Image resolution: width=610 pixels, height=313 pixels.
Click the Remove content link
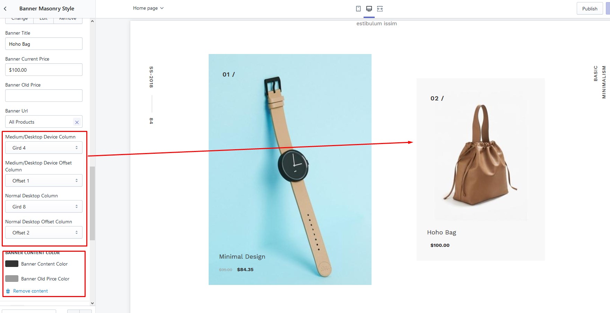click(x=31, y=291)
